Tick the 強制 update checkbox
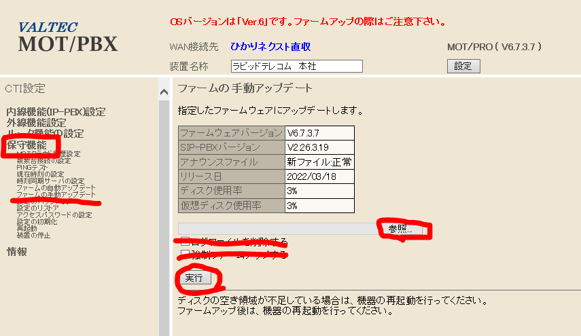581x336 pixels. pyautogui.click(x=185, y=255)
